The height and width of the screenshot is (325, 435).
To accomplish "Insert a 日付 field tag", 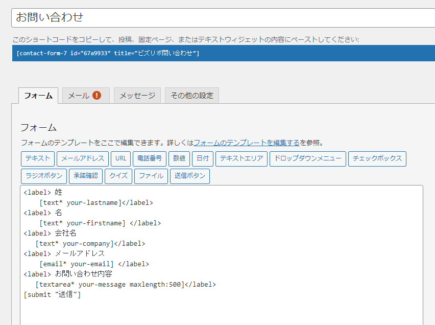I will (x=203, y=158).
